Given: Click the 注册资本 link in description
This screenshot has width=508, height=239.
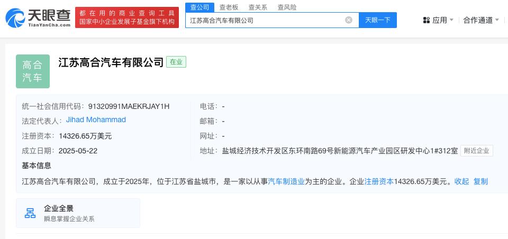Looking at the screenshot, I should tap(379, 181).
